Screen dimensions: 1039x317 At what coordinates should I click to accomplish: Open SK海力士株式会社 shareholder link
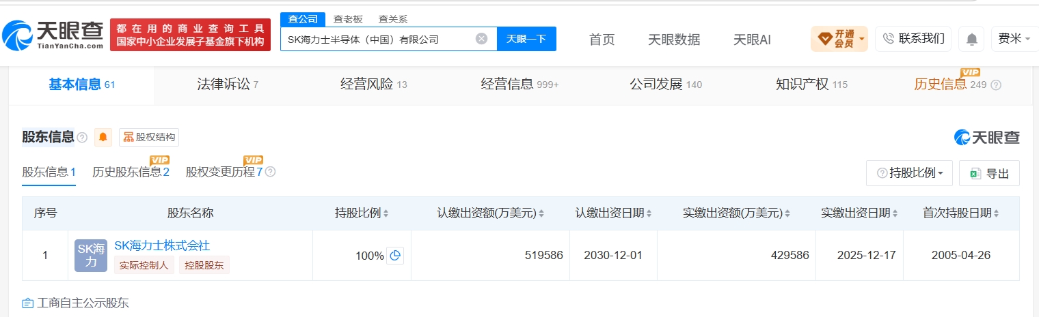[162, 245]
